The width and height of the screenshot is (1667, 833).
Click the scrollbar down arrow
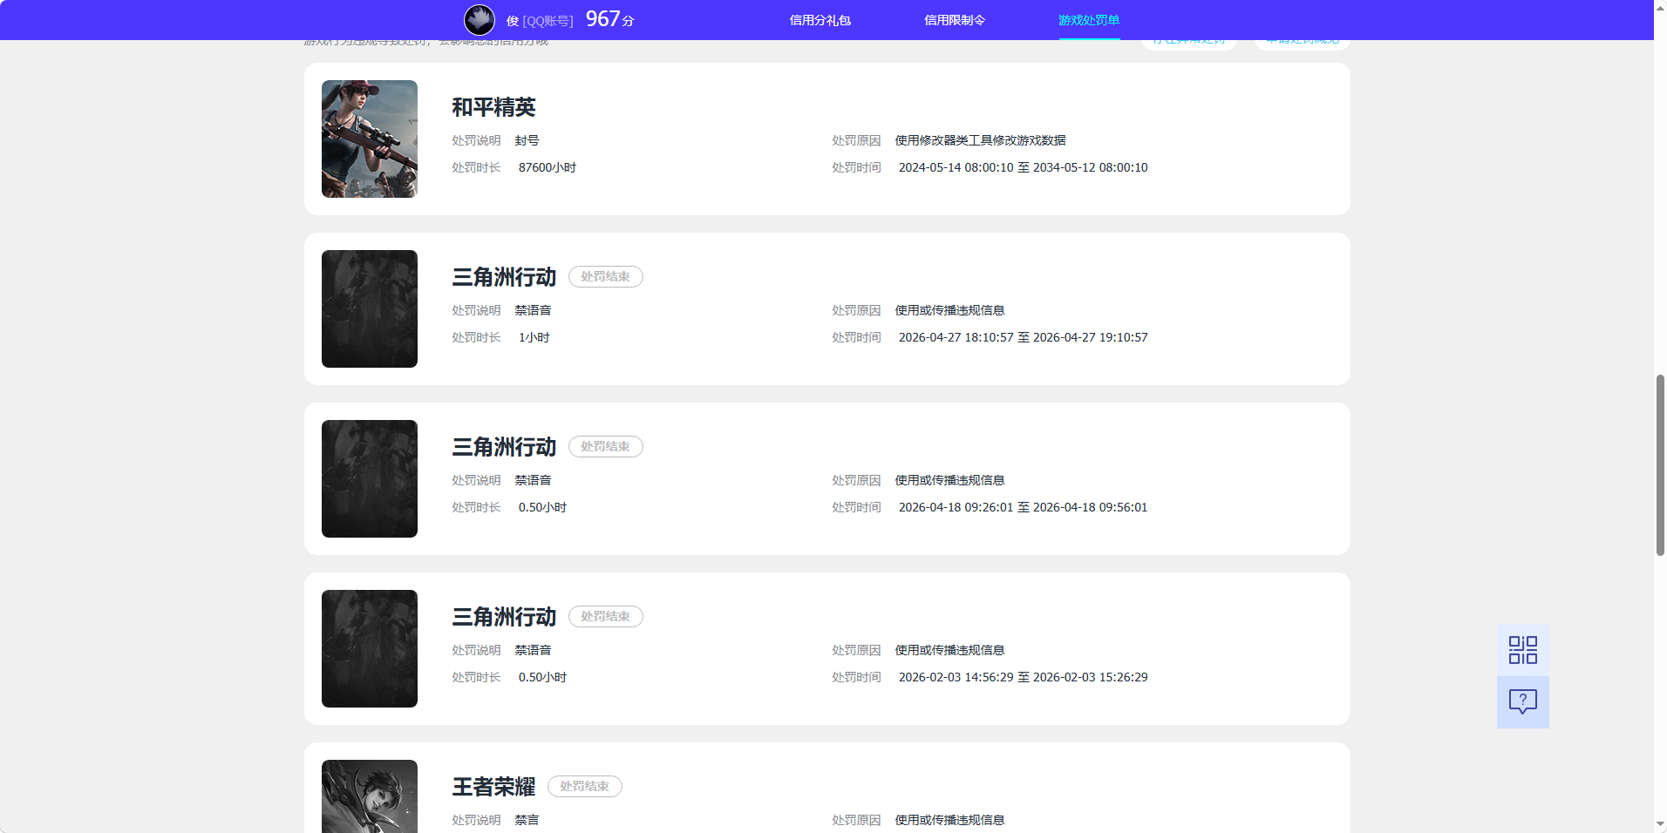pos(1660,824)
